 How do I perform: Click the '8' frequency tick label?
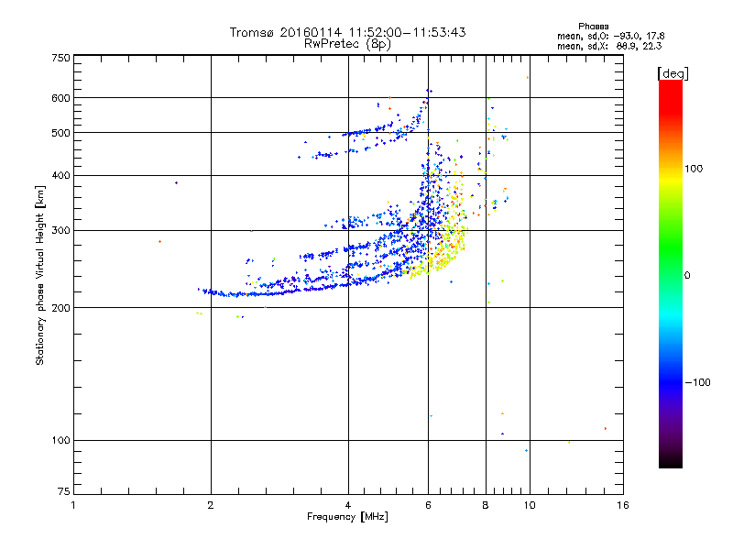point(486,505)
